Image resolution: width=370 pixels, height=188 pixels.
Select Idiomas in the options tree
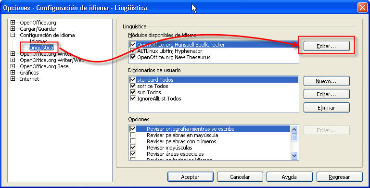[x=38, y=41]
